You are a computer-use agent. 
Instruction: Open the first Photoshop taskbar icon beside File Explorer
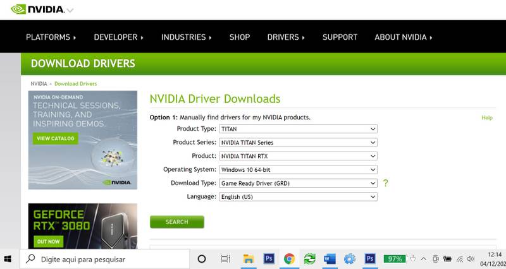click(x=269, y=259)
